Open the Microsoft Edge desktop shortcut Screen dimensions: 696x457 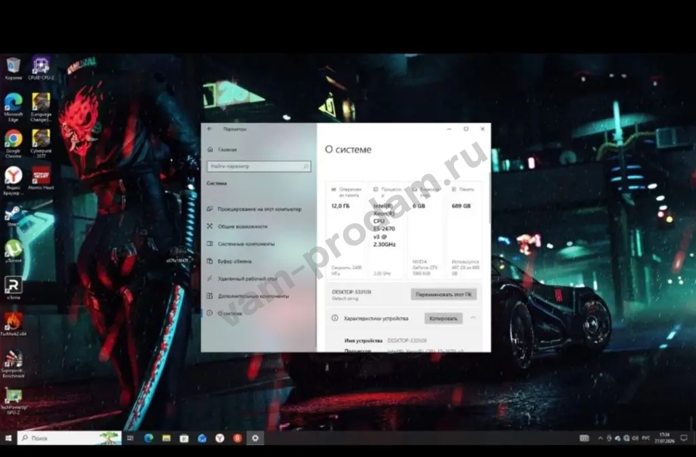(x=14, y=107)
